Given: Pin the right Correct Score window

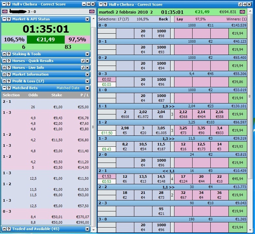Looking at the screenshot, I should 245,5.
